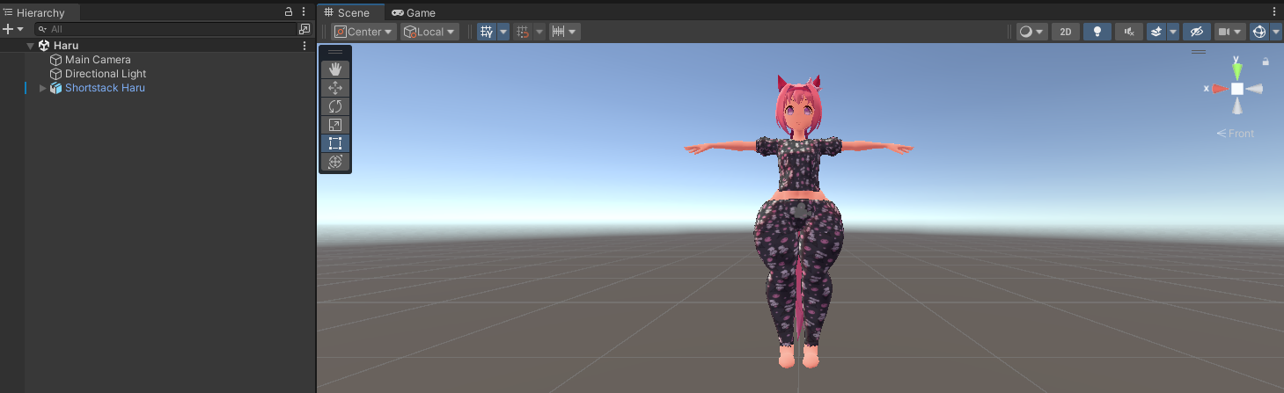This screenshot has height=393, width=1284.
Task: Click the avatar model in Scene view
Action: point(798,220)
